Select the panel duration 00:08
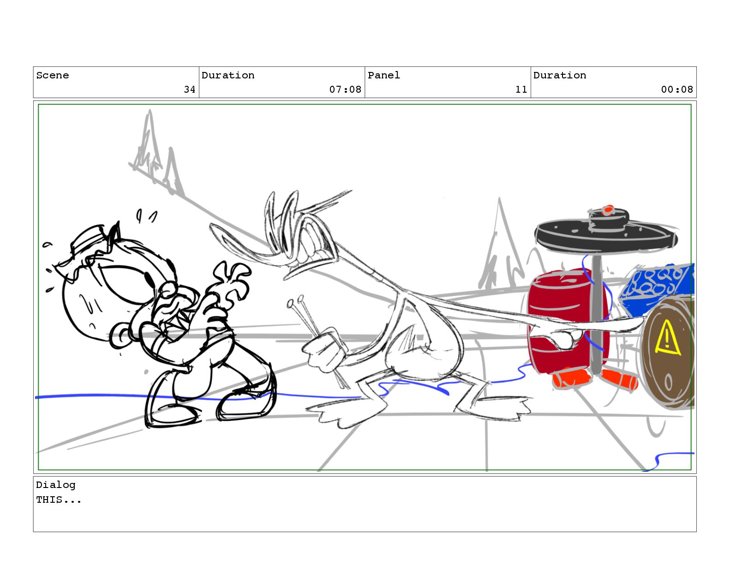The width and height of the screenshot is (730, 565). 677,89
